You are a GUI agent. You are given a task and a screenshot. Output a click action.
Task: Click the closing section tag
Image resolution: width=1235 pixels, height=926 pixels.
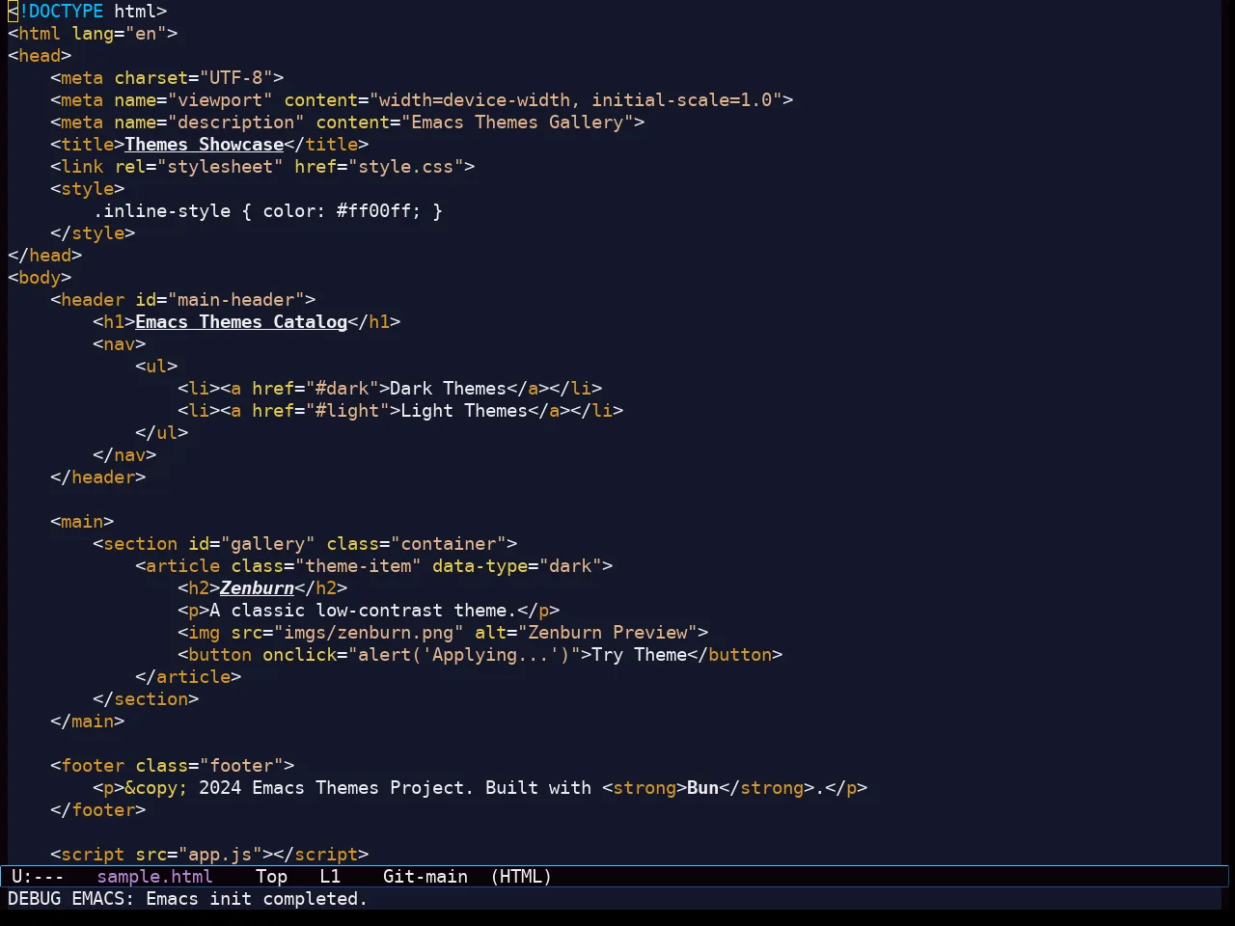click(x=146, y=699)
